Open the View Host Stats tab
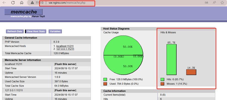 [x=36, y=31]
